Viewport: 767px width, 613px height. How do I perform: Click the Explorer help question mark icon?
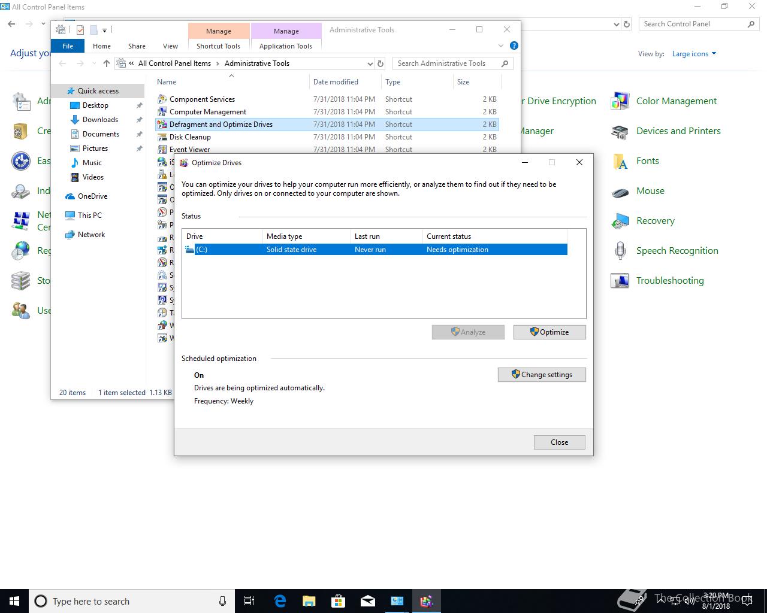[514, 45]
